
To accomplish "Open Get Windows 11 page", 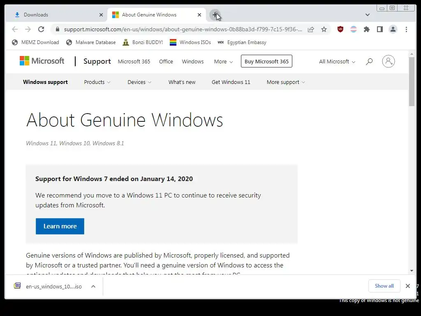I will click(231, 82).
